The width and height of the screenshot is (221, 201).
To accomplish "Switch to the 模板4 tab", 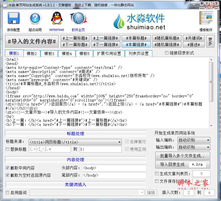I will point(67,53).
